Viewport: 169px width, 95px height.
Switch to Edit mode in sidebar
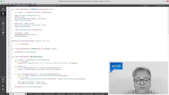(3, 14)
